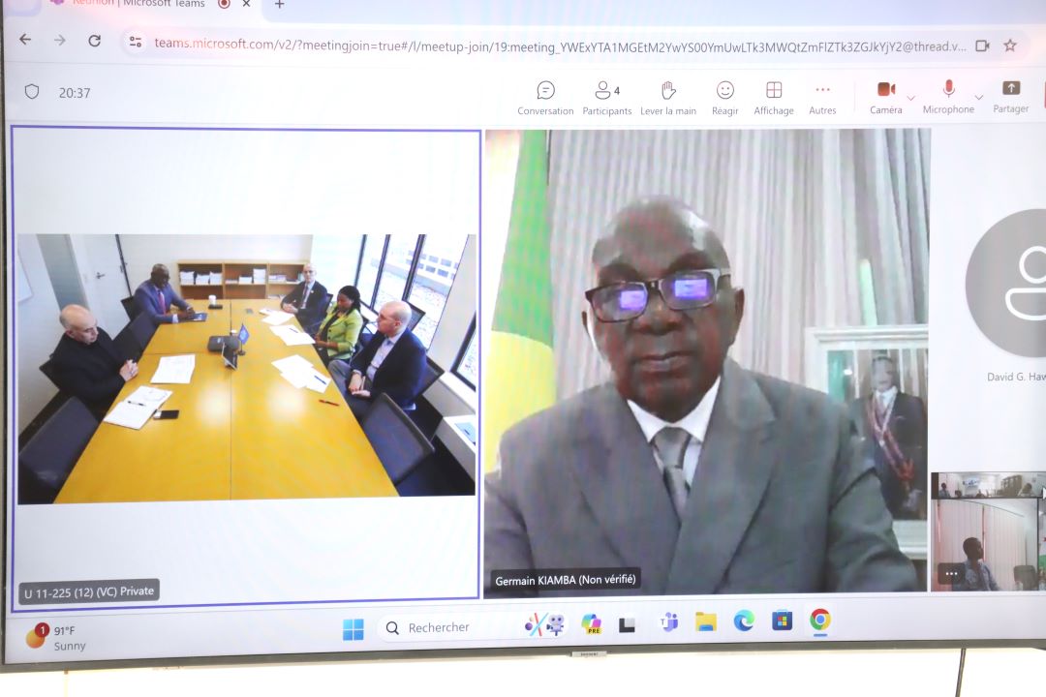Mute or unmute the Microphone
Screen dimensions: 1046x697
[948, 95]
